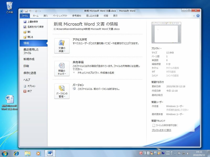Open the 保存と送信 section

pyautogui.click(x=30, y=73)
